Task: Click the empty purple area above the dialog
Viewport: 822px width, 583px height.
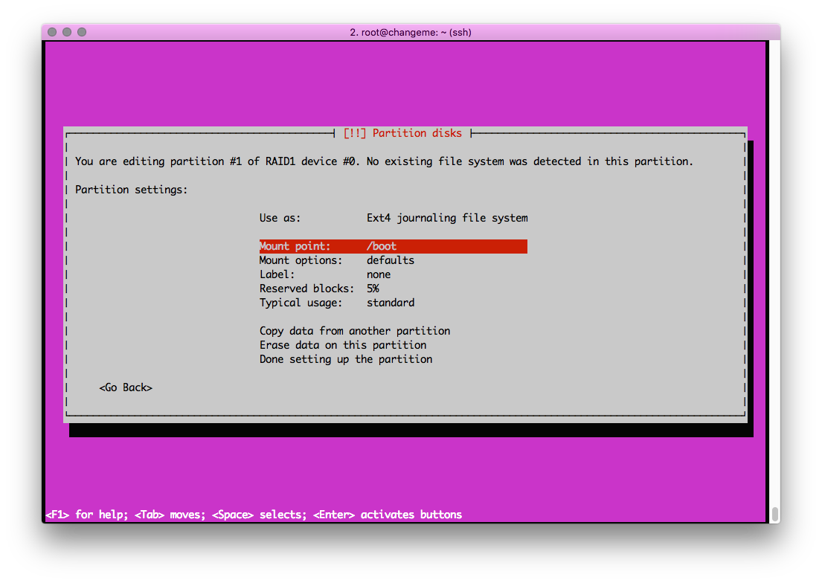Action: pyautogui.click(x=405, y=82)
